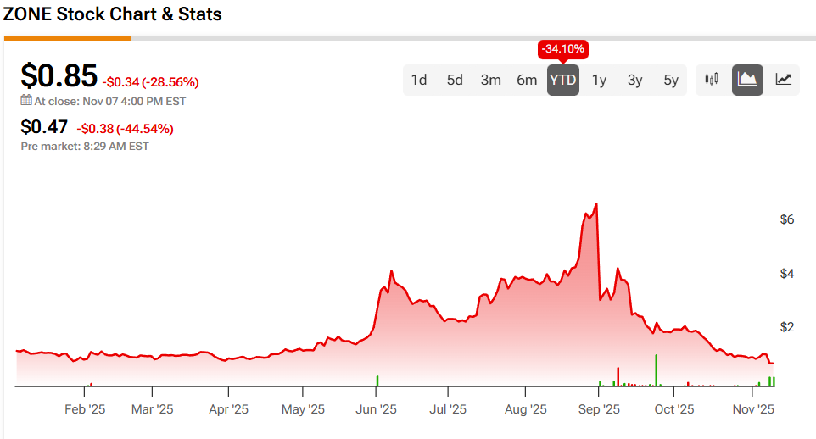Switch to line chart view

pos(784,80)
